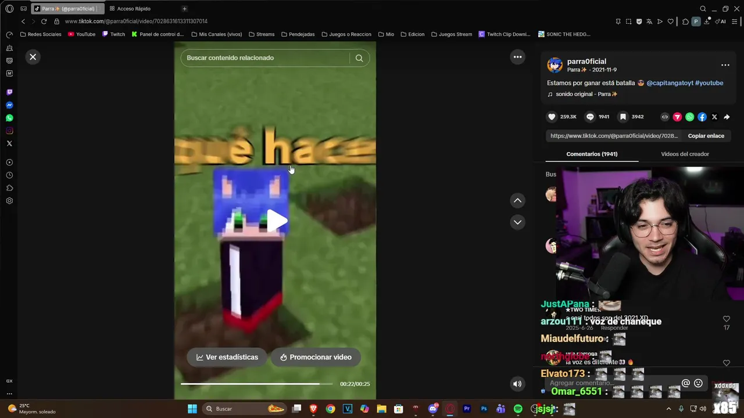Open Mis Canales (vivos) bookmark folder
744x418 pixels.
point(216,34)
